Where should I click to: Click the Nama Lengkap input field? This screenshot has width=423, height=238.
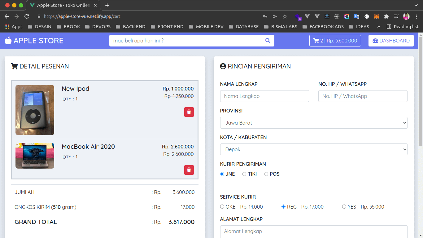264,96
